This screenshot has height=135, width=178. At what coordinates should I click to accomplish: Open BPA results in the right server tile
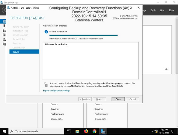[100, 119]
